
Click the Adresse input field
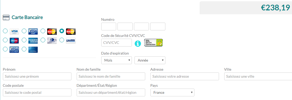[x=185, y=76]
